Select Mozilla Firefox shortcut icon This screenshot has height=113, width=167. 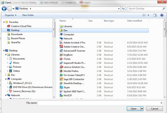[61, 71]
